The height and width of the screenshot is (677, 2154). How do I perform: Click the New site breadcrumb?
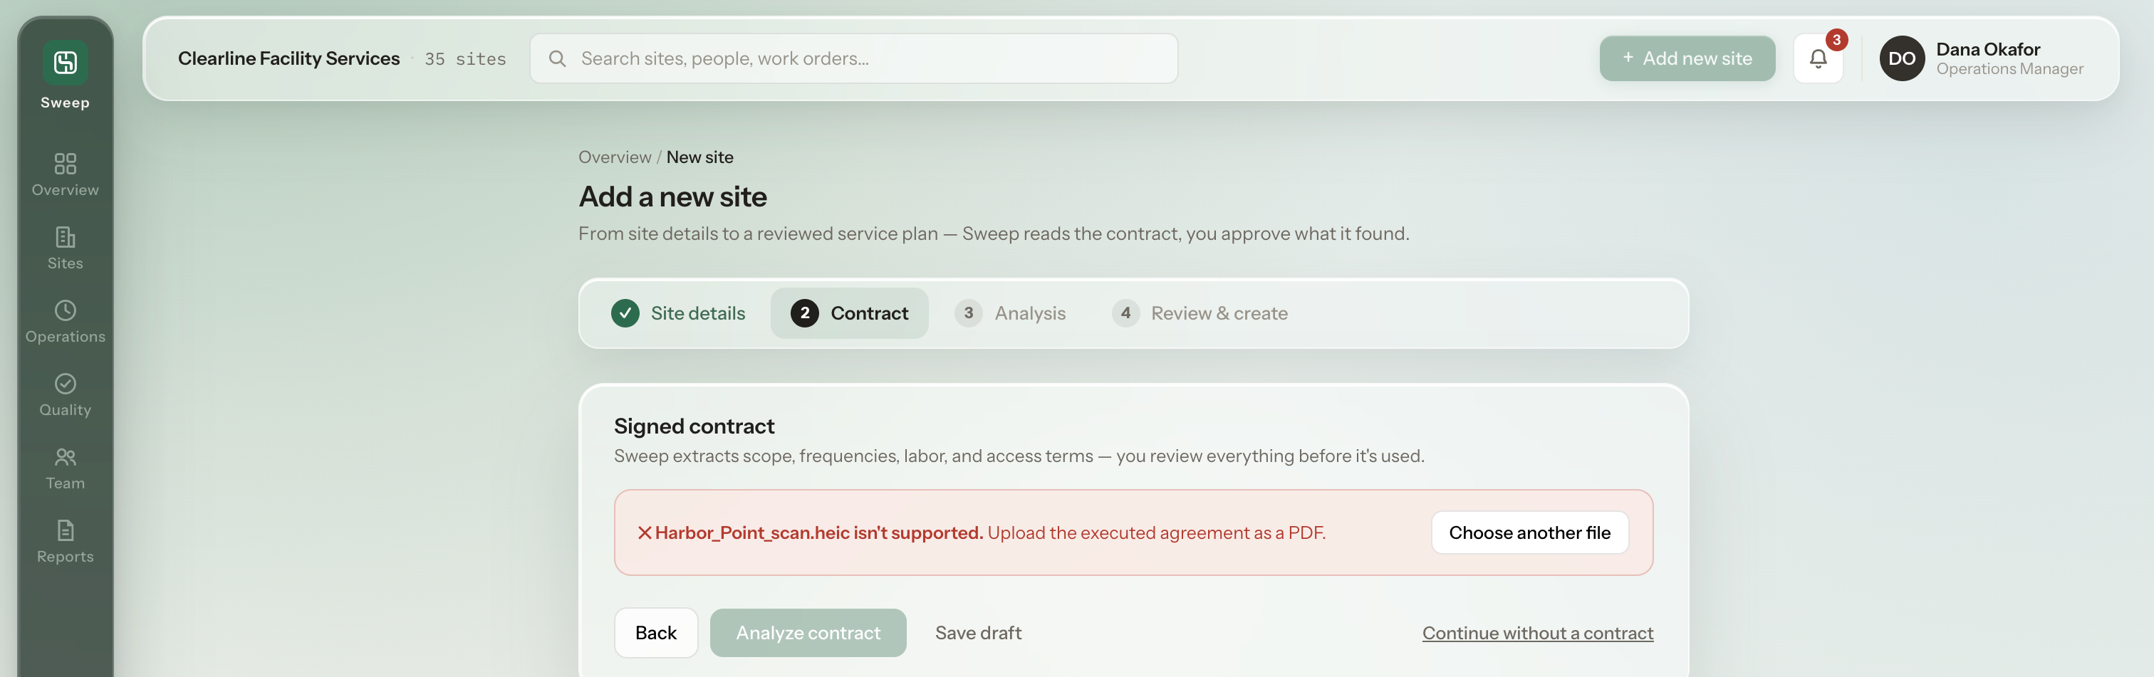[x=699, y=157]
